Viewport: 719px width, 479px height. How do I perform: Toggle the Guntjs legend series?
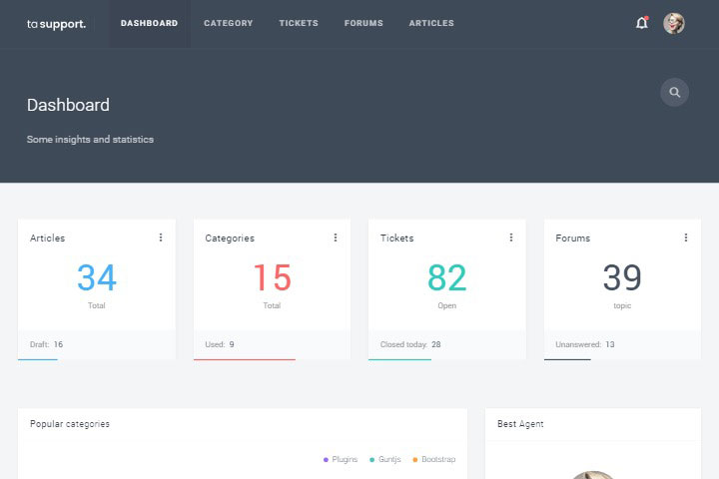(x=385, y=459)
